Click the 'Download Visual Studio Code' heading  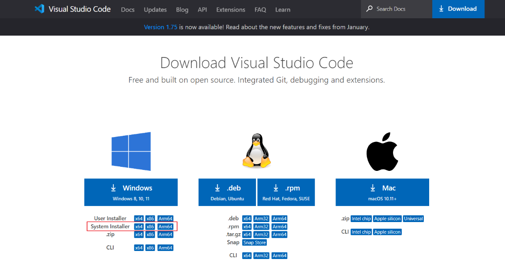(257, 63)
